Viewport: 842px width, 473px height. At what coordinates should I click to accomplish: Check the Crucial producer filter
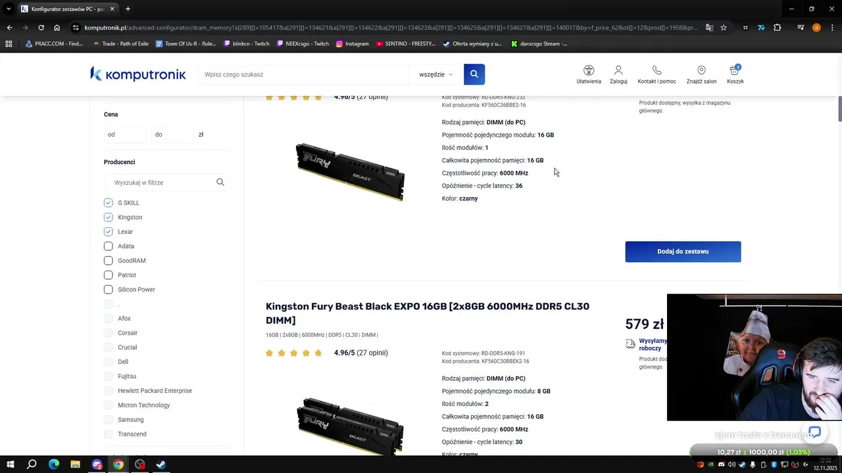click(x=109, y=348)
